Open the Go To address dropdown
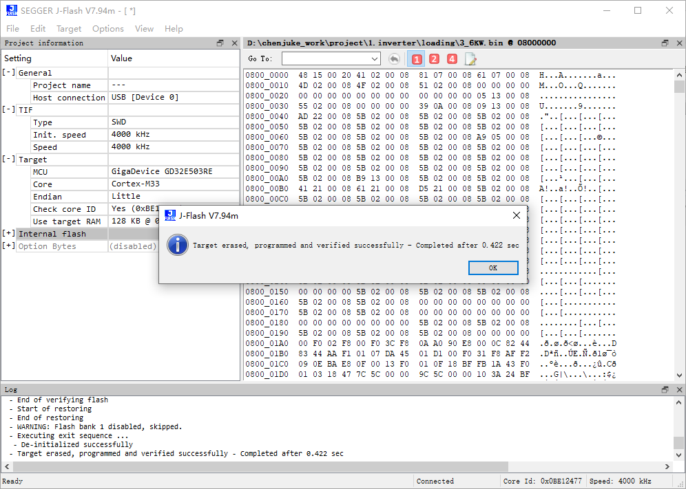This screenshot has width=686, height=489. [x=375, y=58]
